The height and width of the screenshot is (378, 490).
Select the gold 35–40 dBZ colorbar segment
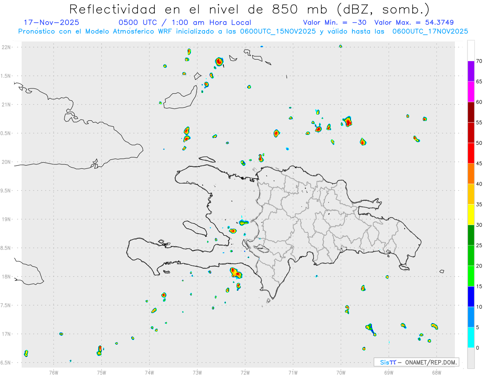[471, 195]
